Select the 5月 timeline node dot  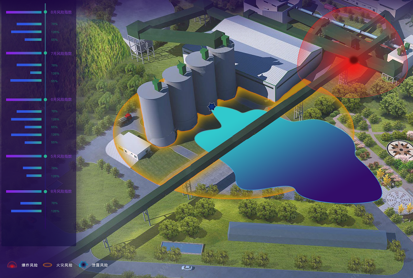tap(45, 156)
